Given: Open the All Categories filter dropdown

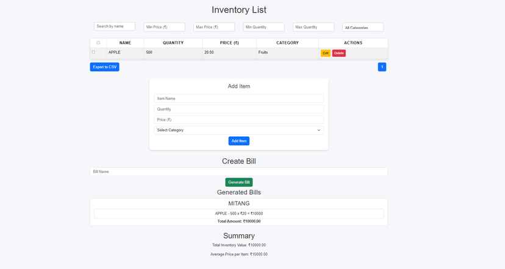Looking at the screenshot, I should point(363,27).
